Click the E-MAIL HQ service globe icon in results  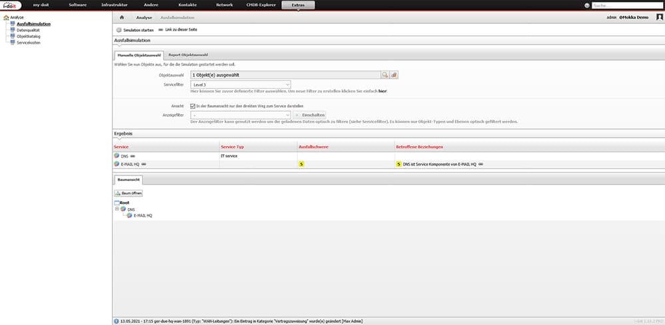click(x=116, y=164)
